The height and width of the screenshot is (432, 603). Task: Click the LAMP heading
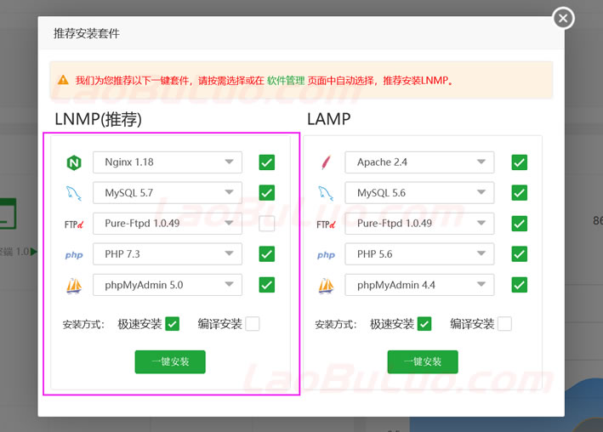click(x=329, y=119)
